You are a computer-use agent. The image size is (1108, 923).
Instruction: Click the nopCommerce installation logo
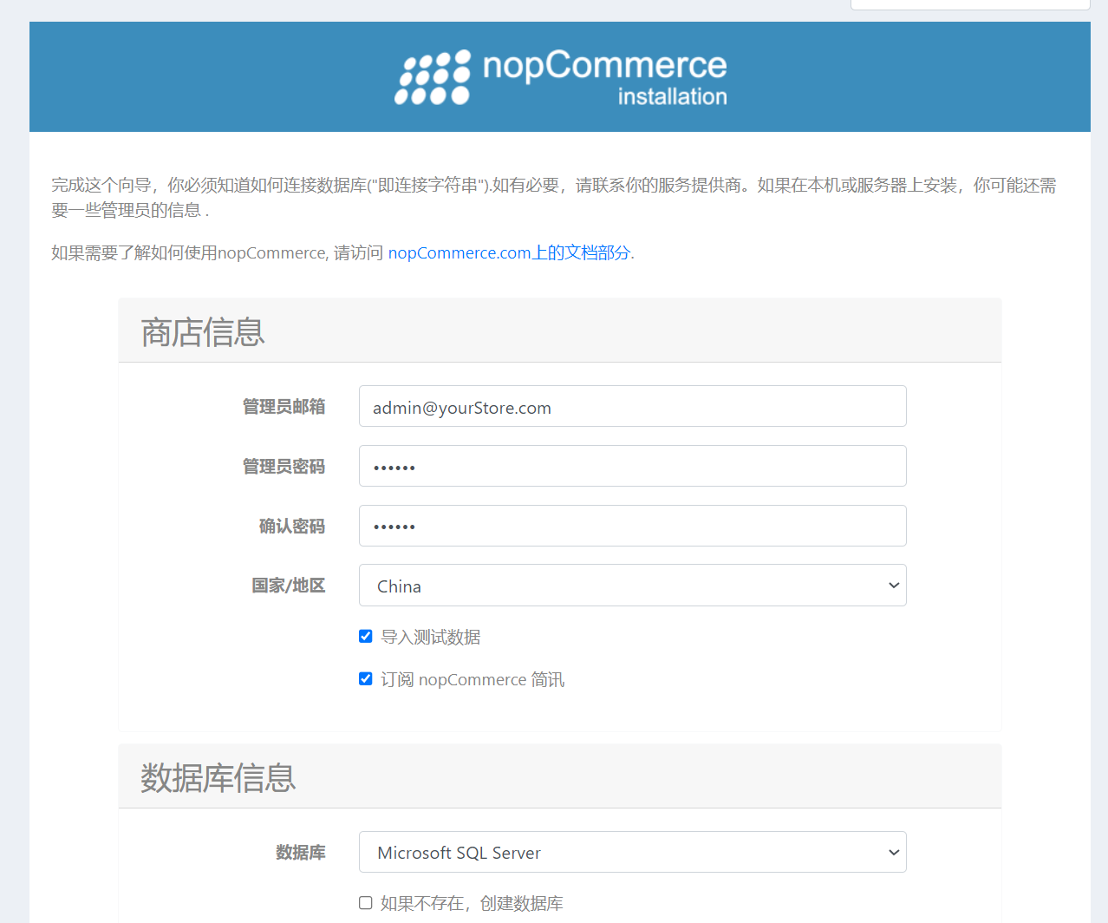561,77
